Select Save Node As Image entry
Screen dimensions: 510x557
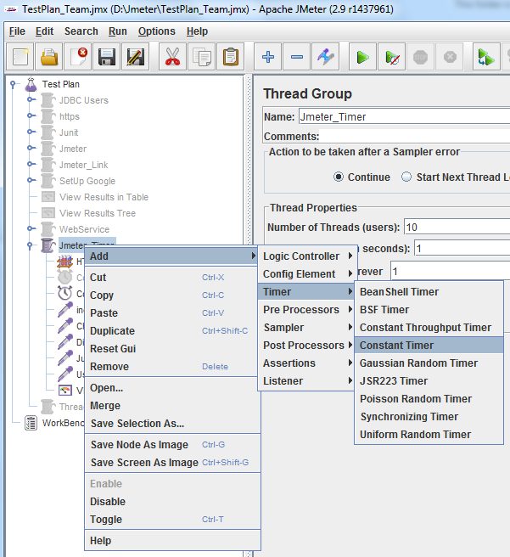172,445
